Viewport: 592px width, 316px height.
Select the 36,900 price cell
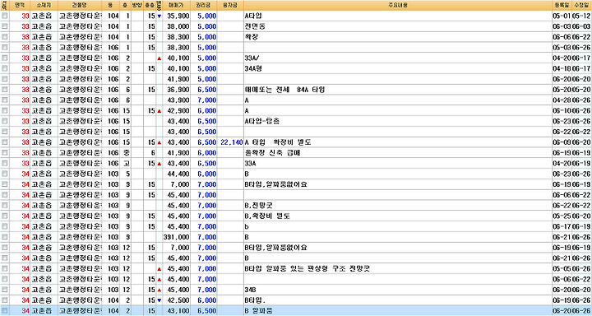click(176, 90)
